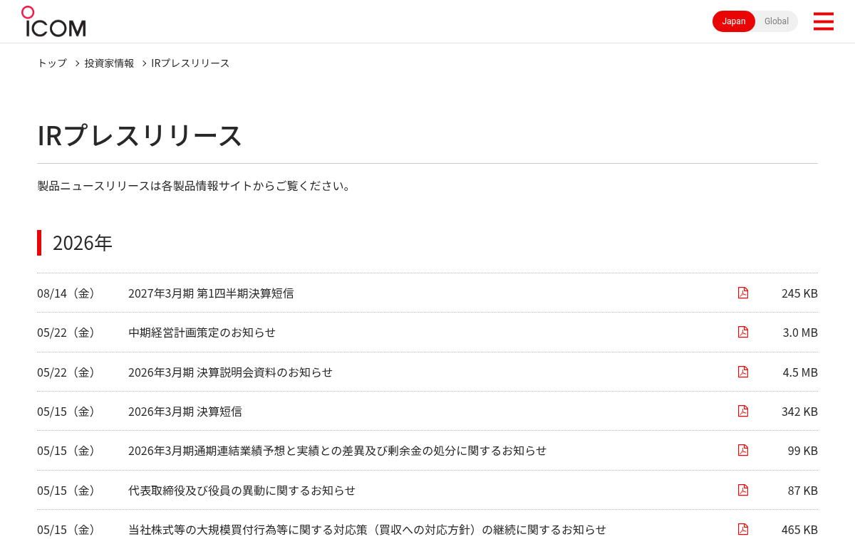
Task: Select IRプレスリリース breadcrumb item
Action: point(190,63)
